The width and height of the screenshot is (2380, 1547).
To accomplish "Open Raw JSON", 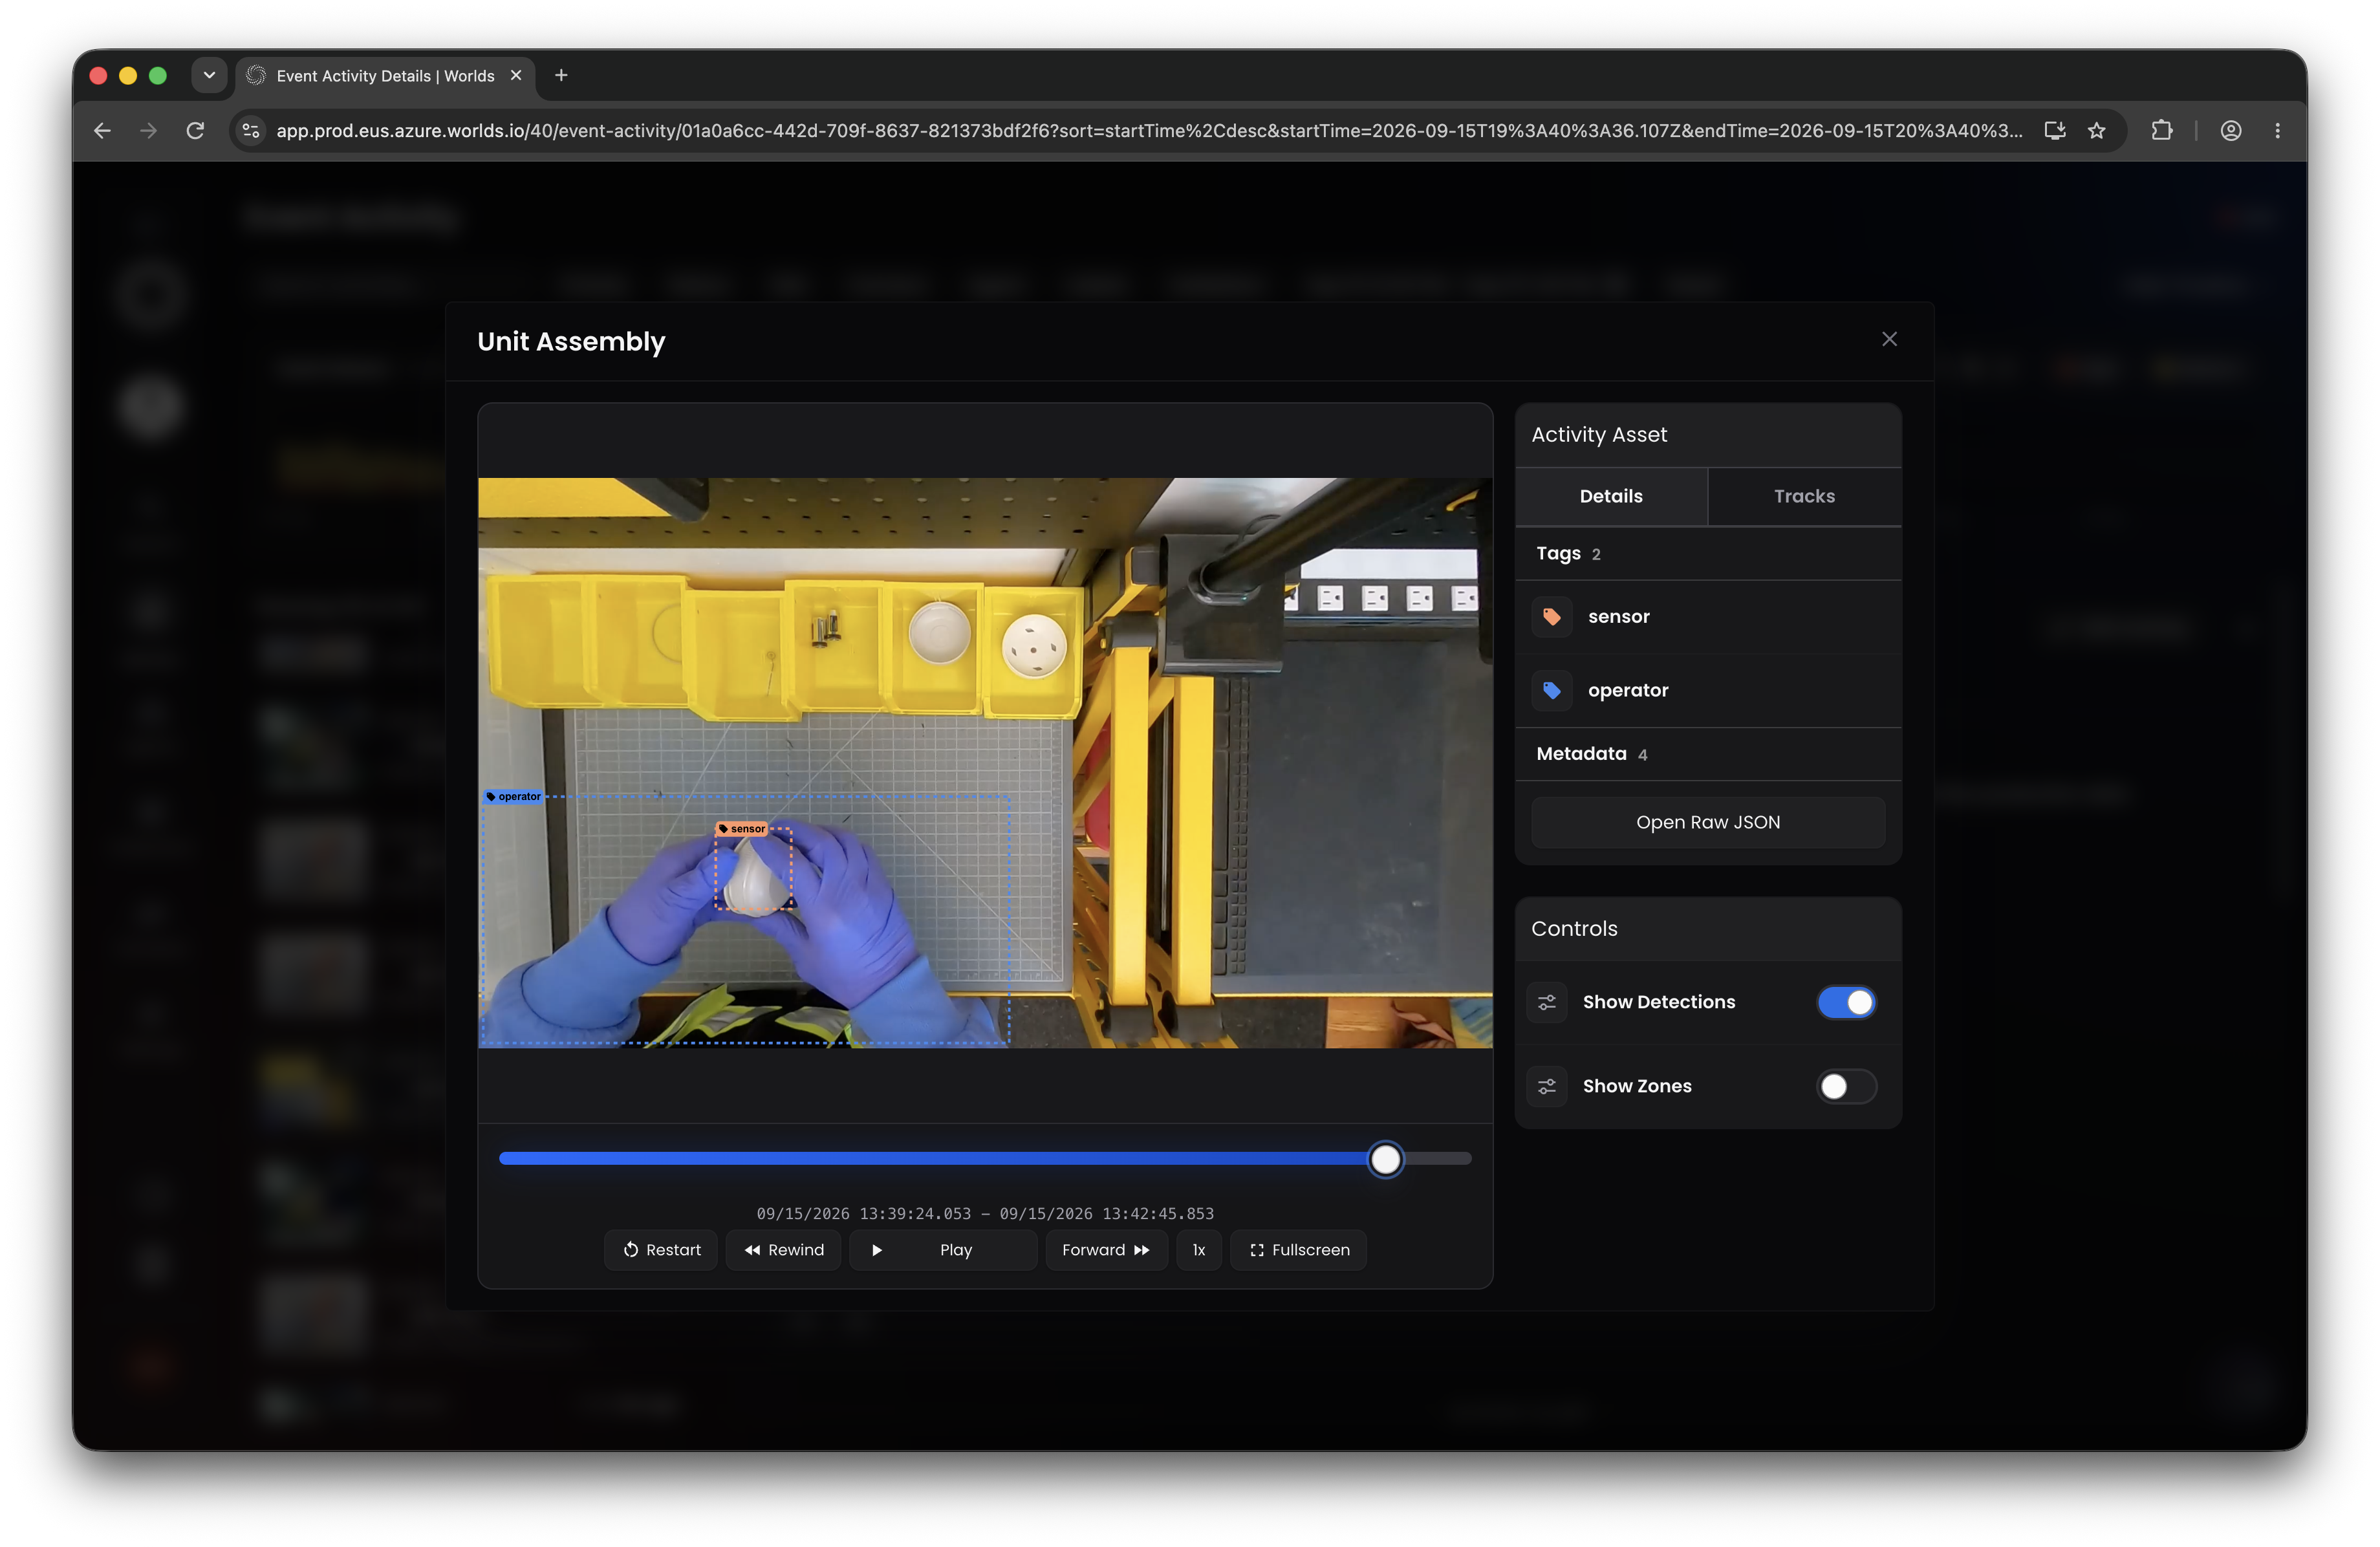I will pyautogui.click(x=1708, y=822).
